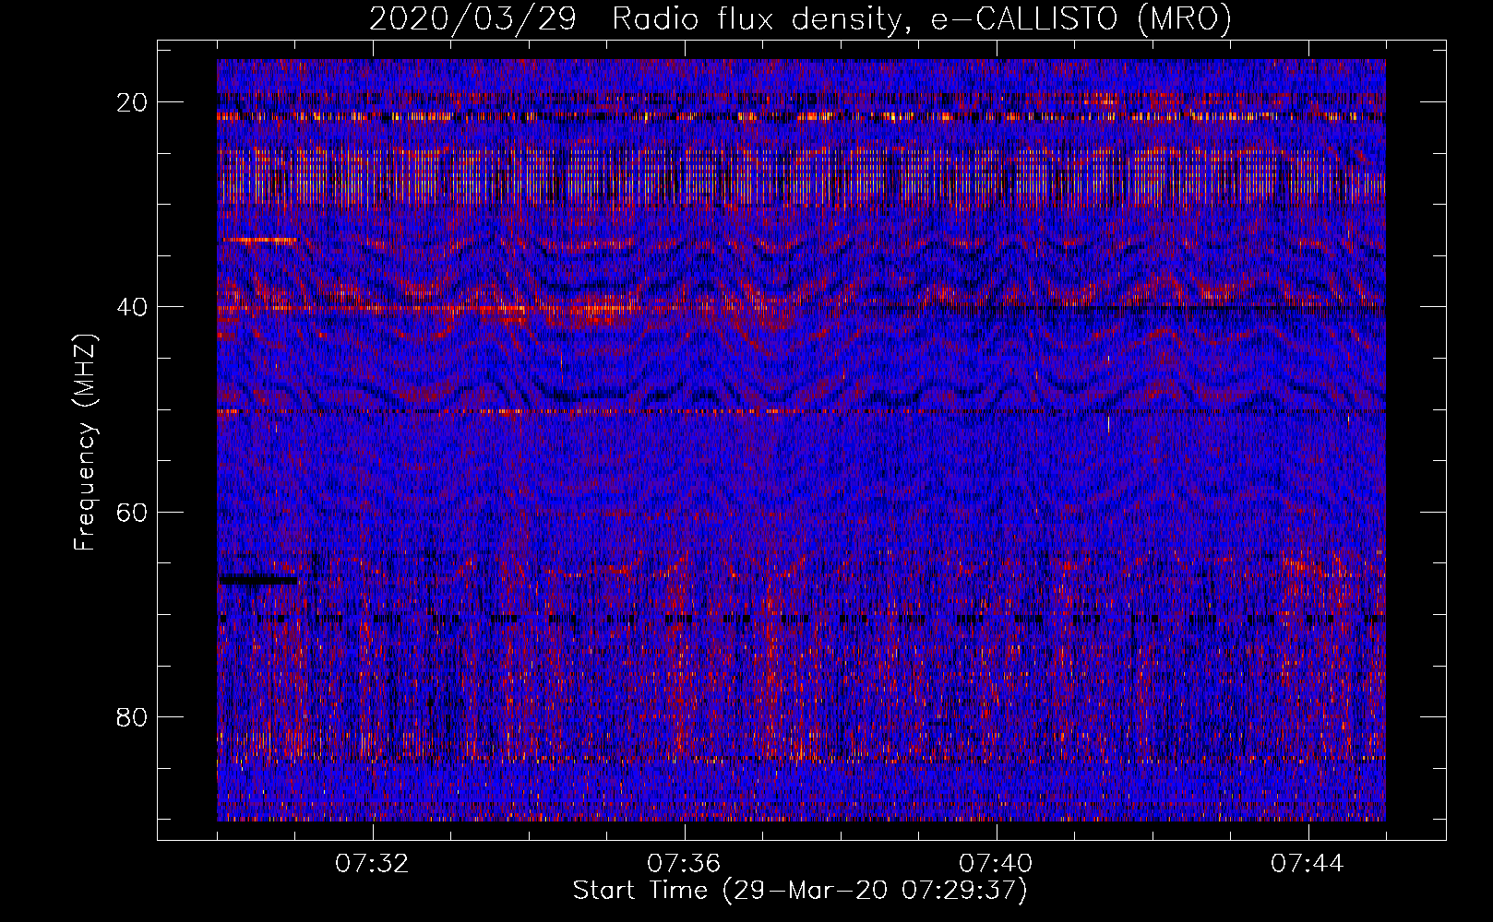Click the 'Start Time (29-Mar-20 07:29:37)' label
The height and width of the screenshot is (922, 1493).
pos(800,891)
